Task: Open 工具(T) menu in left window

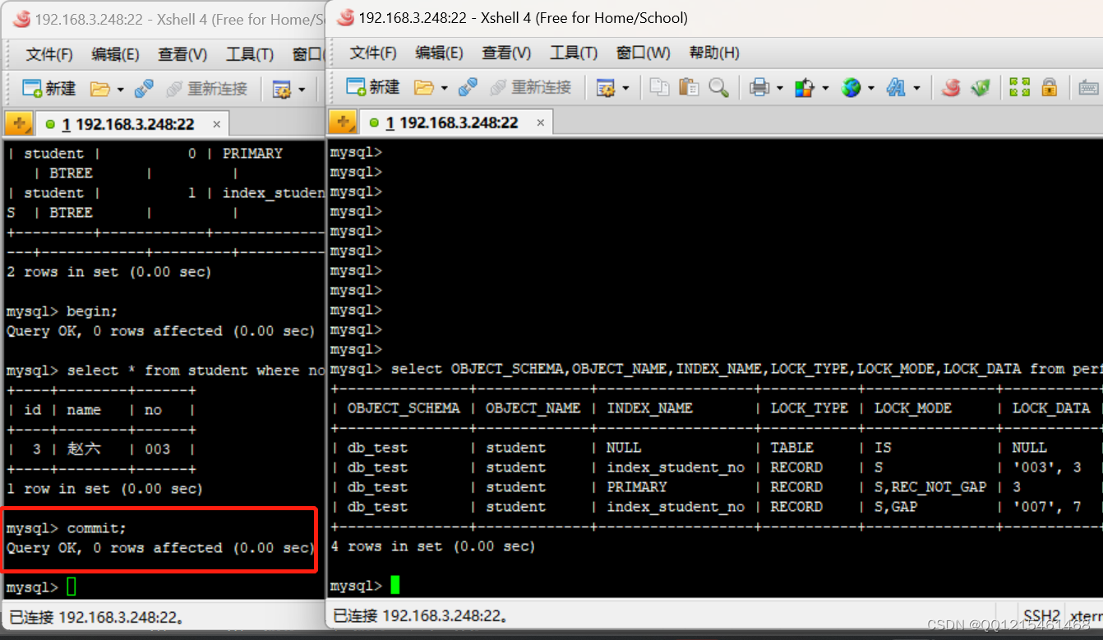Action: (250, 54)
